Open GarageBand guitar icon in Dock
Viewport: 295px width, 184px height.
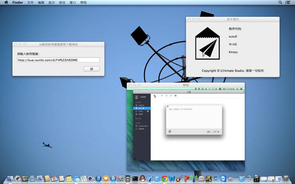click(179, 178)
